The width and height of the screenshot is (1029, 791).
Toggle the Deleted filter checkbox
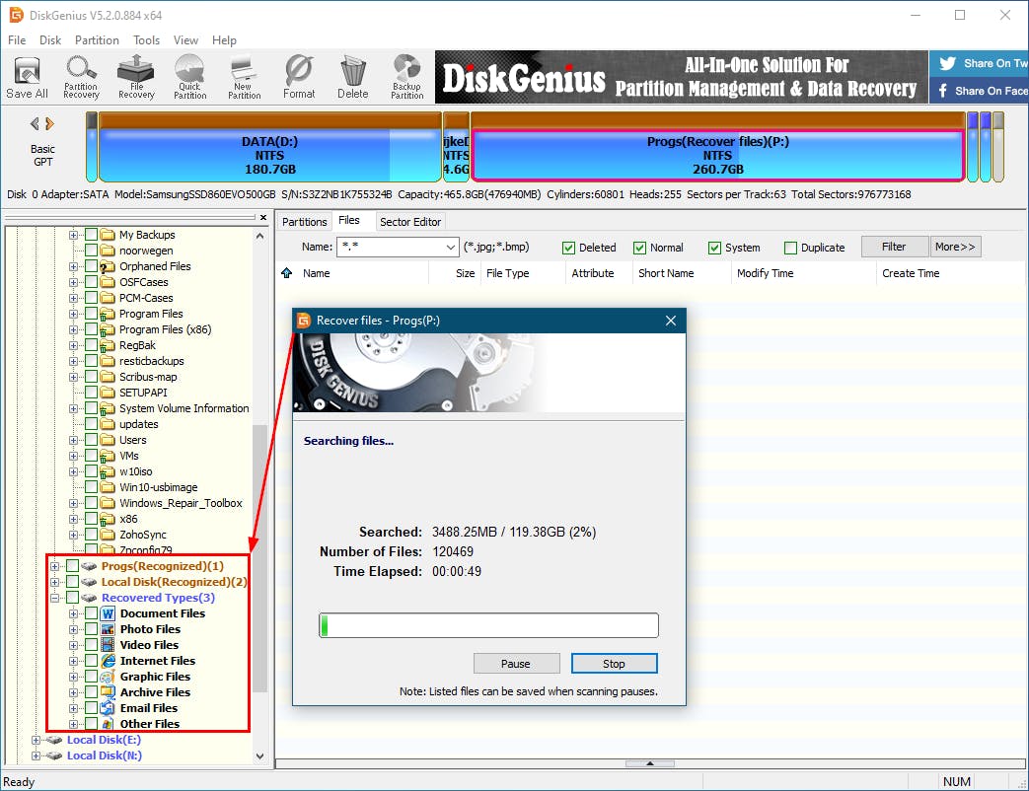[568, 248]
